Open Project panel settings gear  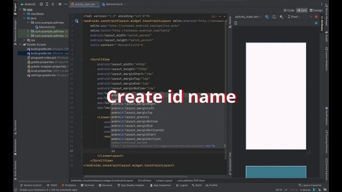coord(60,4)
